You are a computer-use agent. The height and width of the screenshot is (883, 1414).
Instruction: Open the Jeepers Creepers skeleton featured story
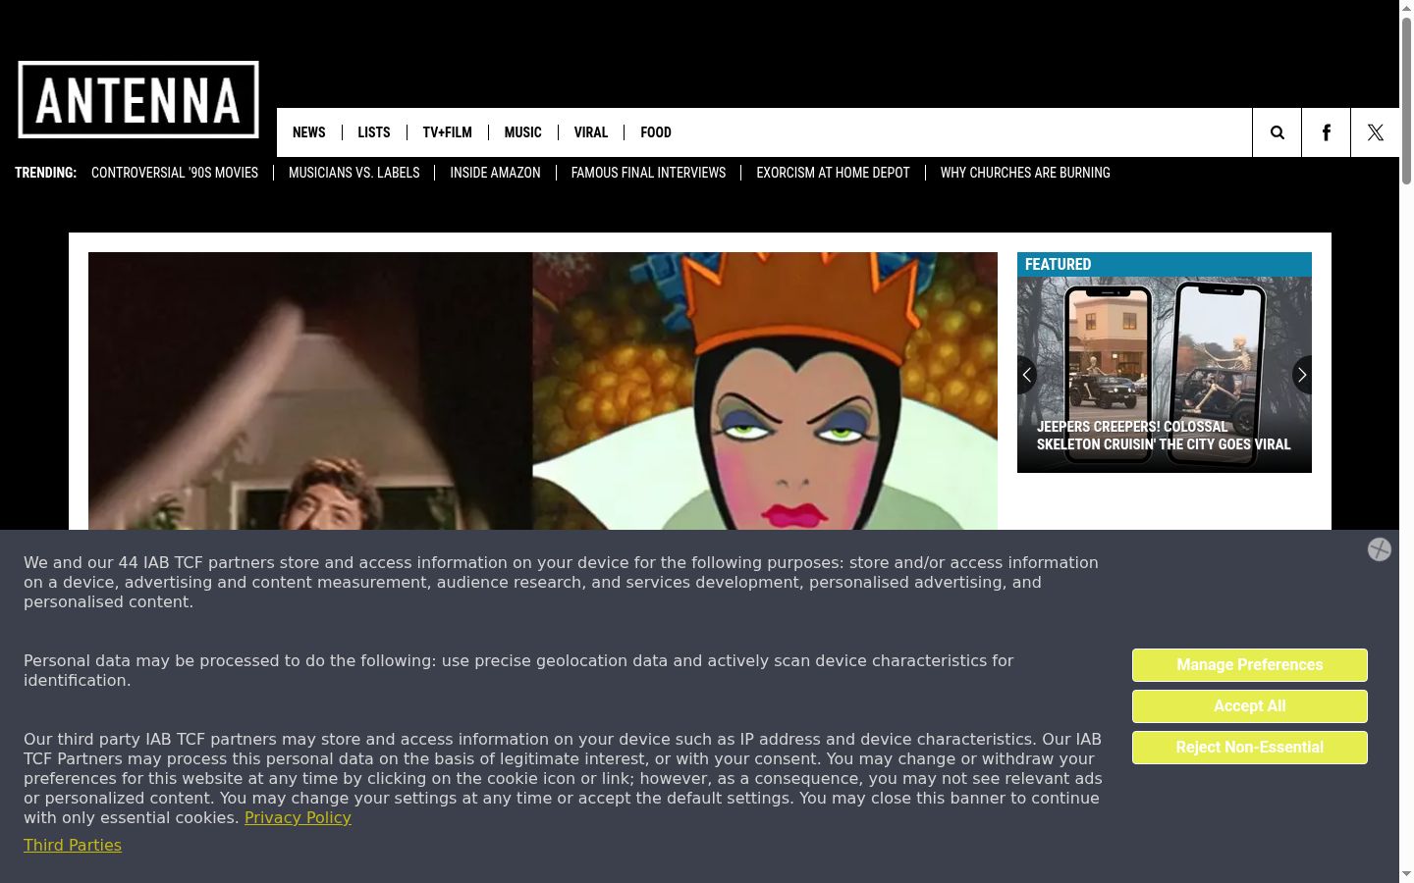1164,436
